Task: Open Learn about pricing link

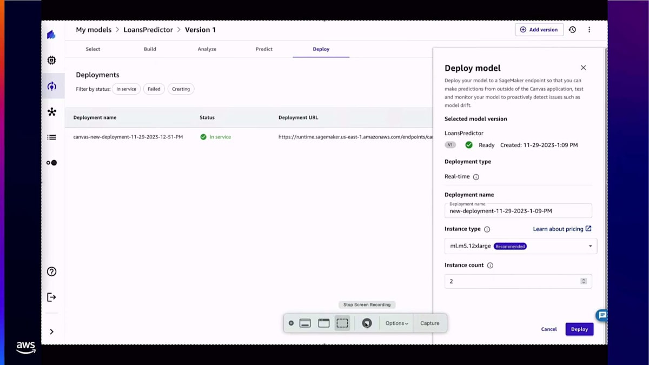Action: tap(562, 229)
